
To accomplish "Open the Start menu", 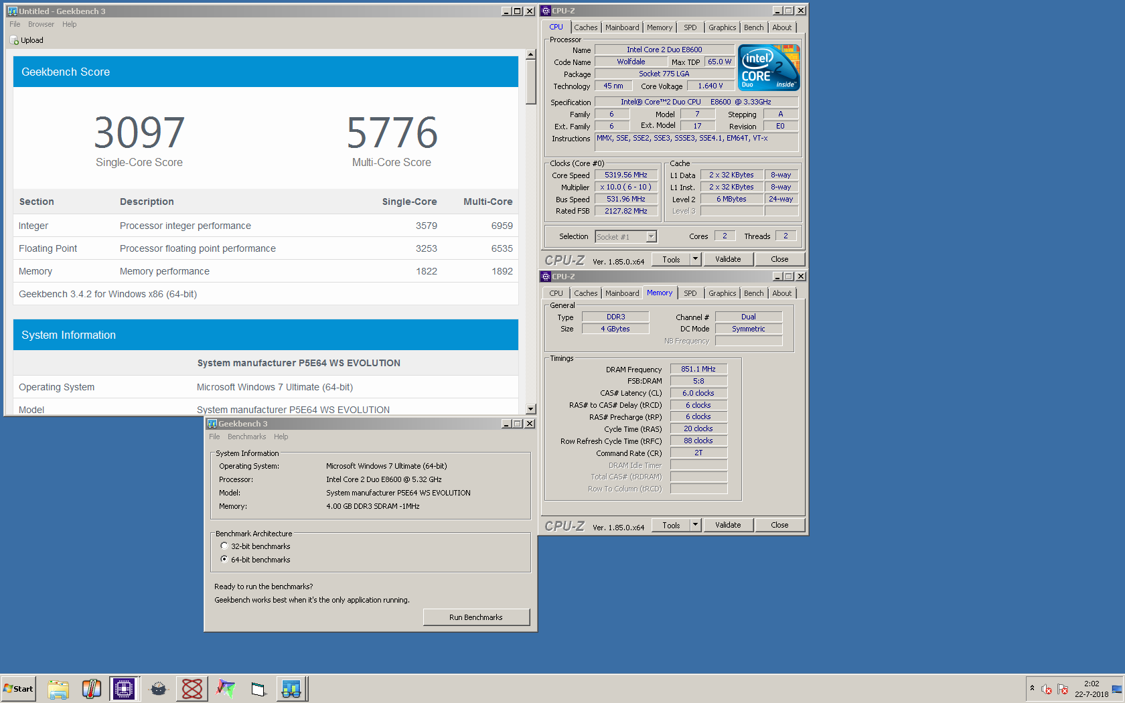I will coord(18,688).
